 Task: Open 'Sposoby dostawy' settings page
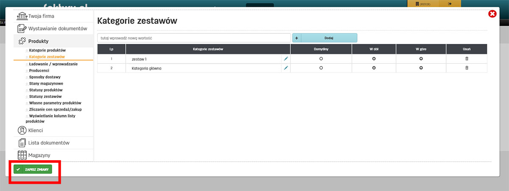pyautogui.click(x=45, y=77)
